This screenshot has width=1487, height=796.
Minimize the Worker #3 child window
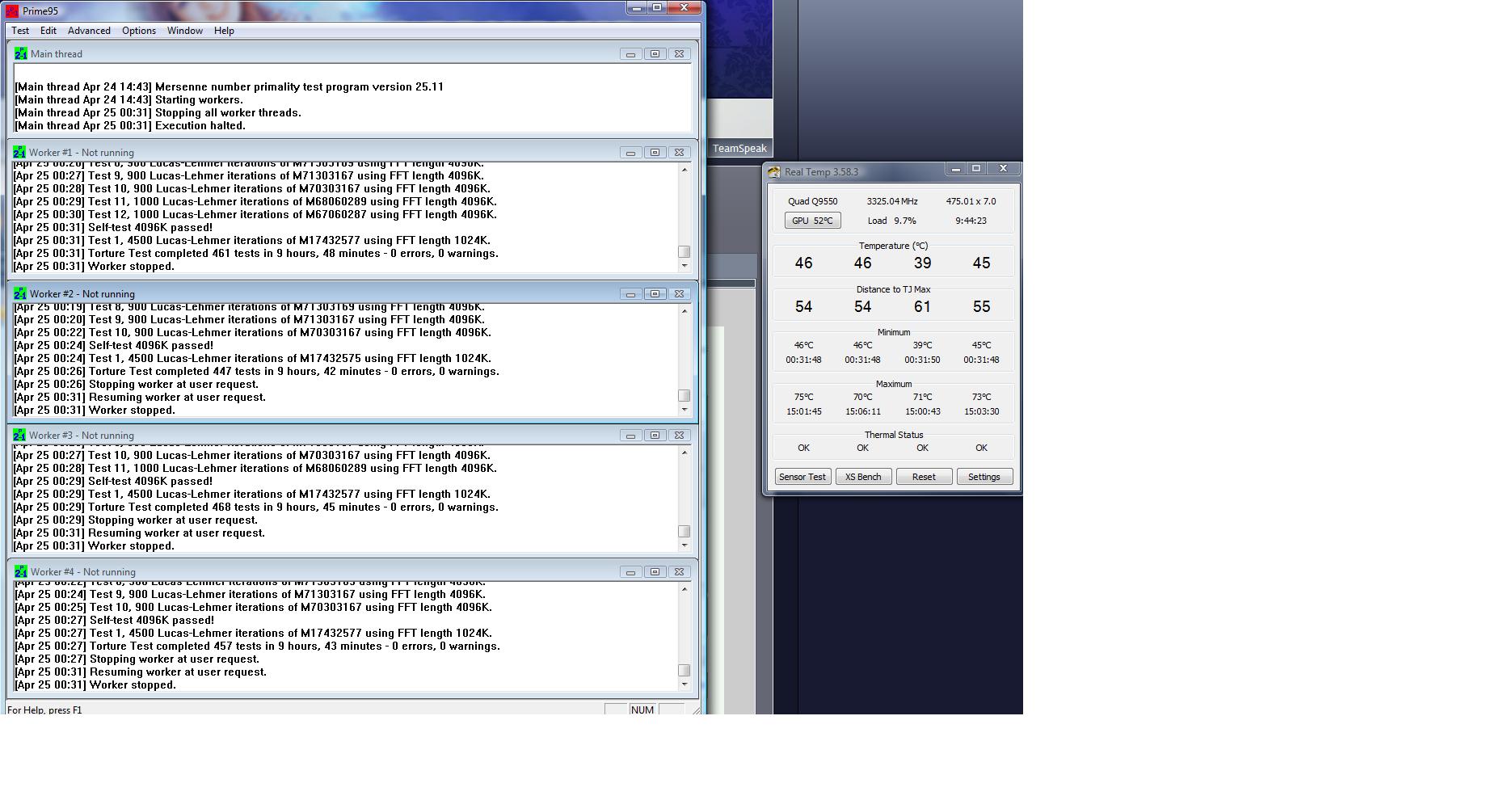point(631,436)
